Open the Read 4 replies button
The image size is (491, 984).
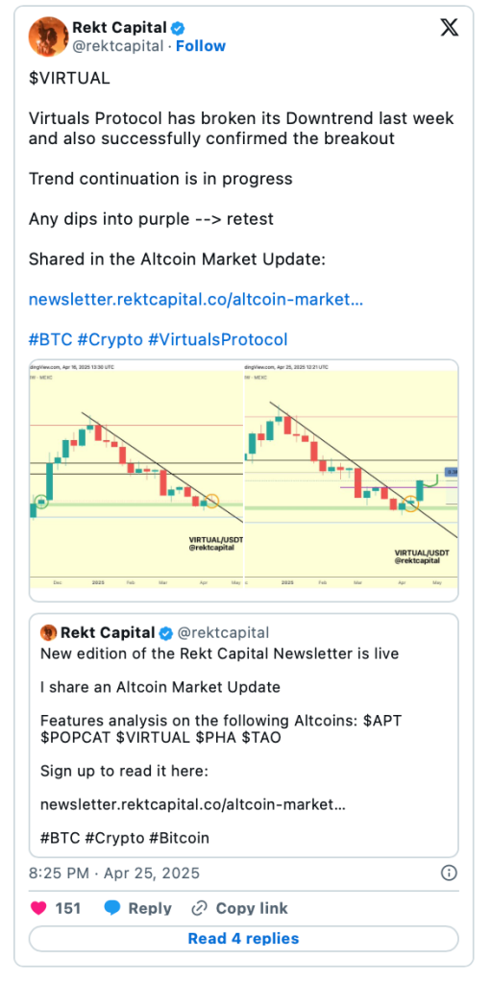pos(244,938)
